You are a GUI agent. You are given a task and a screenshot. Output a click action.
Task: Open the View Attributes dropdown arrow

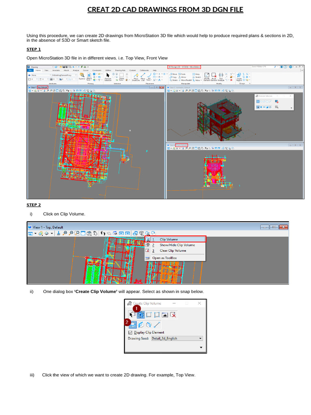click(36, 233)
